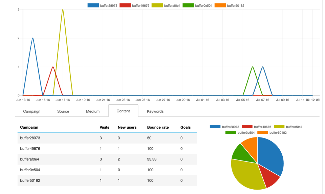Select the buffer50182 table row name
Screen dimensions: 325x194
tap(30, 180)
